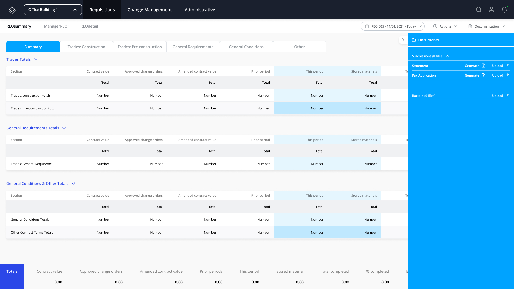Switch to the ManagerREQ tab
Image resolution: width=514 pixels, height=289 pixels.
click(55, 26)
